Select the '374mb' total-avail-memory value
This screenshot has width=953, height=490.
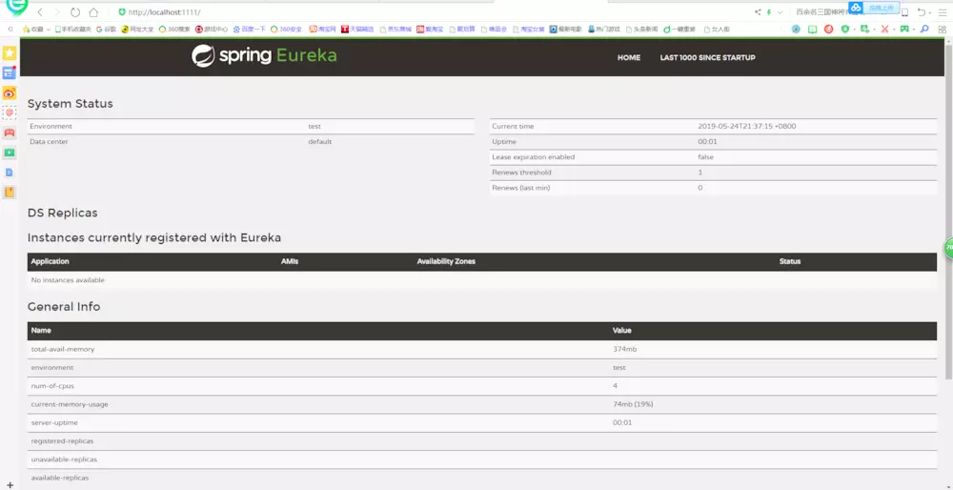click(624, 349)
